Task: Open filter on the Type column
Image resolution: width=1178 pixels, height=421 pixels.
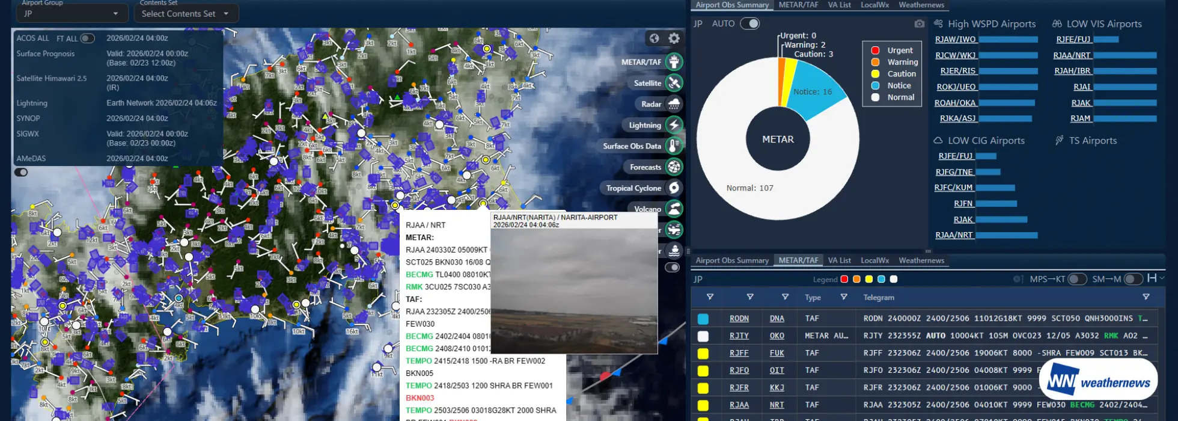Action: coord(844,297)
